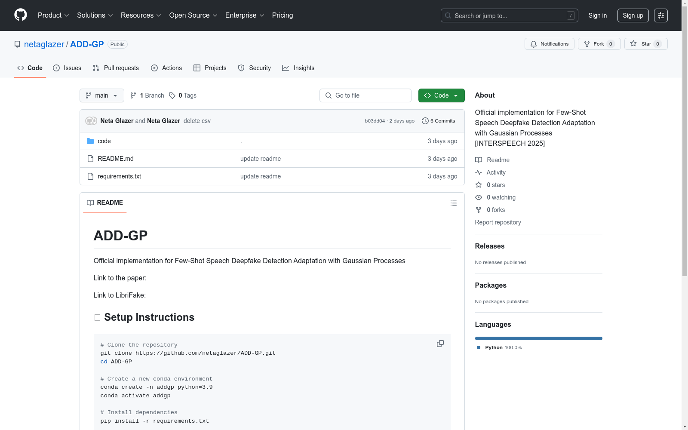Click magnifier icon in search bar
This screenshot has height=430, width=688.
(x=448, y=15)
